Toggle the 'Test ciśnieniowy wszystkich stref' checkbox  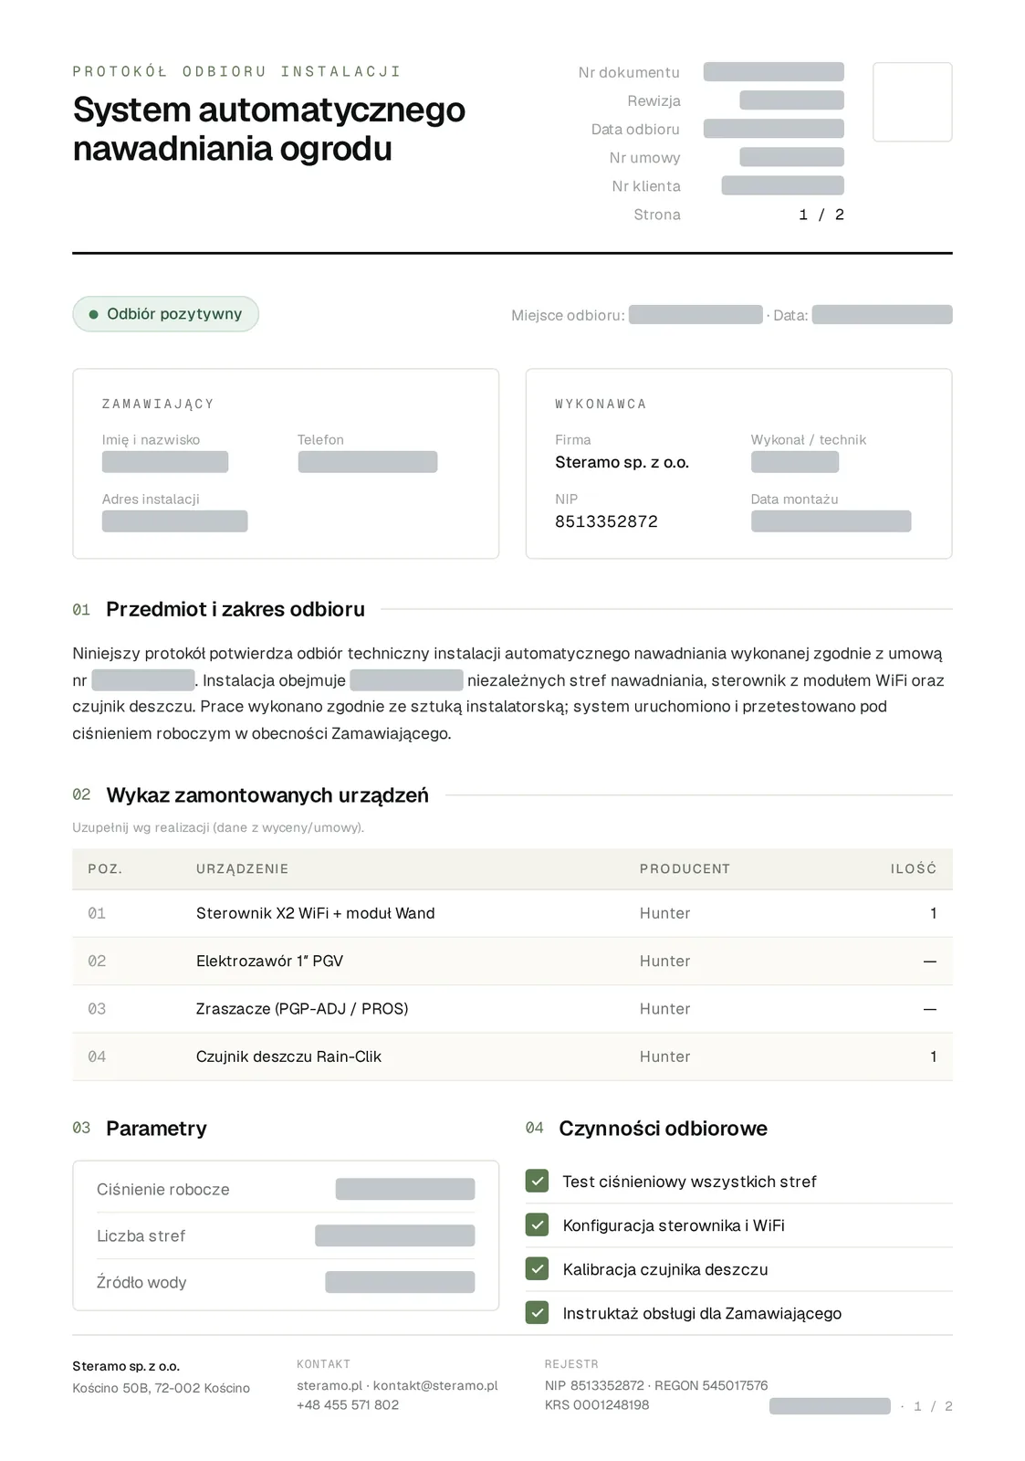[x=537, y=1181]
